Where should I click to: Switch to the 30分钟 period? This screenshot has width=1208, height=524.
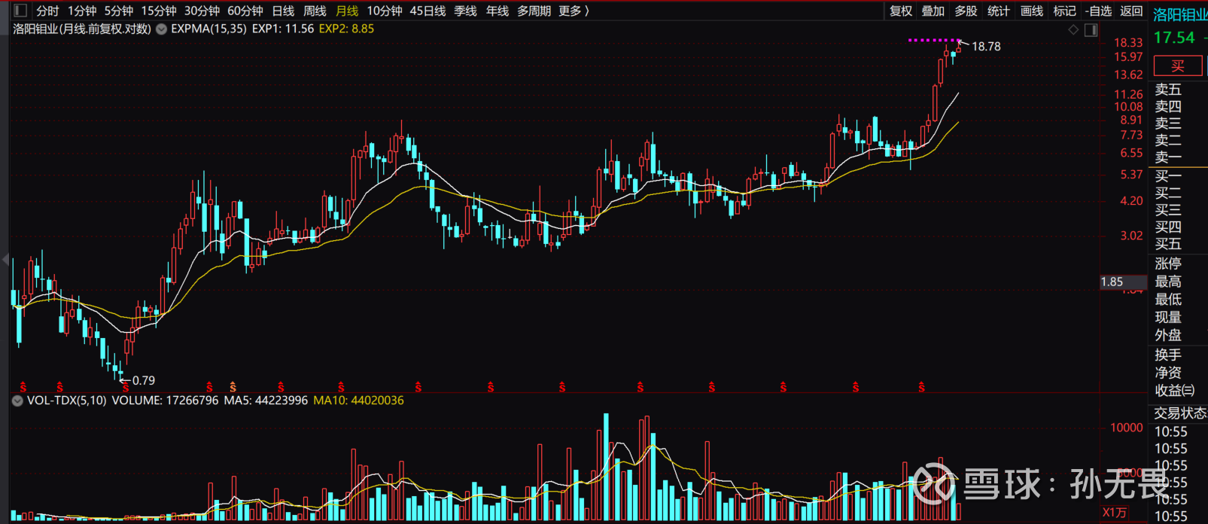202,11
